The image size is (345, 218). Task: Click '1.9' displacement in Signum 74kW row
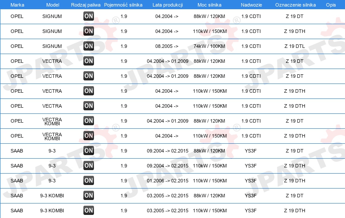(124, 46)
